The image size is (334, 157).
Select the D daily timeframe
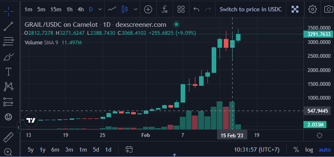pyautogui.click(x=91, y=9)
